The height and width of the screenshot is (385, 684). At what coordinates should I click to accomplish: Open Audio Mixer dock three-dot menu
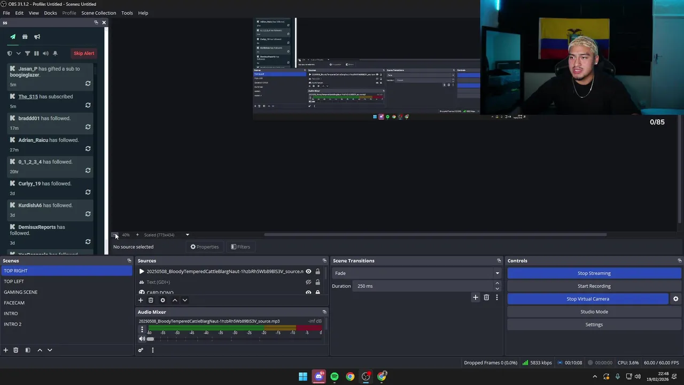click(152, 351)
